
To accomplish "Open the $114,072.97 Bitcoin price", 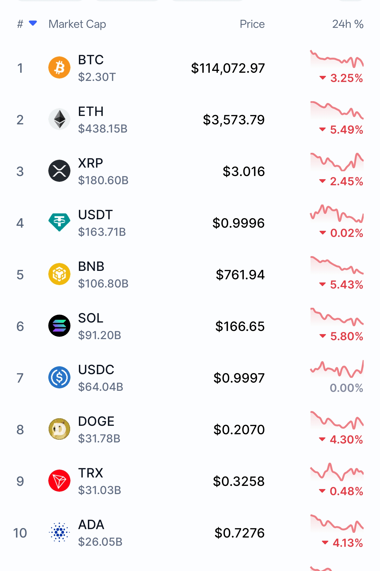I will [228, 68].
